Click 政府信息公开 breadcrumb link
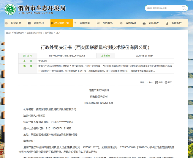The width and height of the screenshot is (193, 158). (18, 33)
